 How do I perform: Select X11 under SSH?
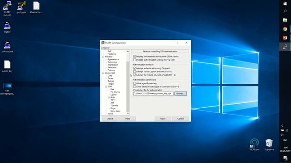tap(112, 103)
